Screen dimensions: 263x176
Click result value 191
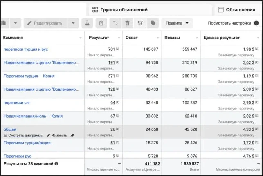point(112,62)
